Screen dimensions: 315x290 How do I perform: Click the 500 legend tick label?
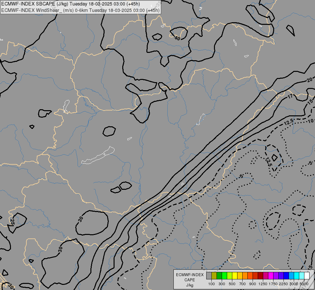coord(232,284)
